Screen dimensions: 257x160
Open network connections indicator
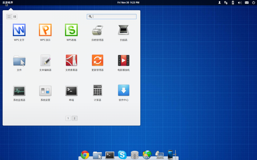coord(226,3)
